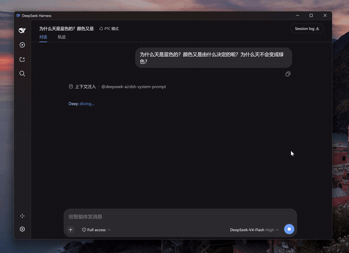Click the 给智能体发消息 message input field
349x253 pixels.
180,217
